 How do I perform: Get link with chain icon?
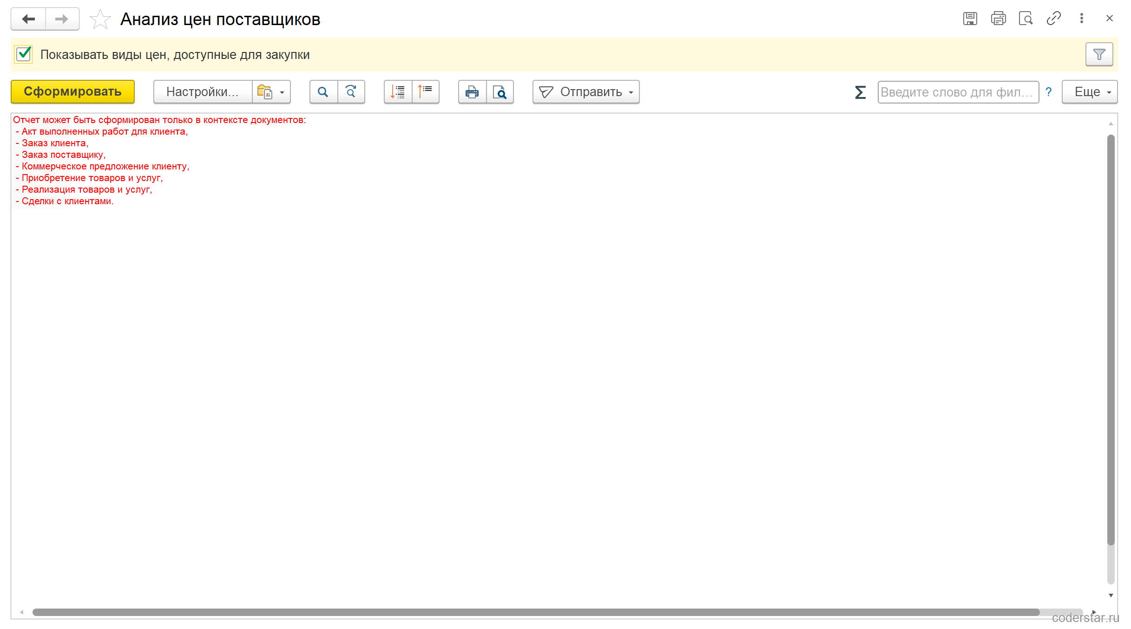1053,19
